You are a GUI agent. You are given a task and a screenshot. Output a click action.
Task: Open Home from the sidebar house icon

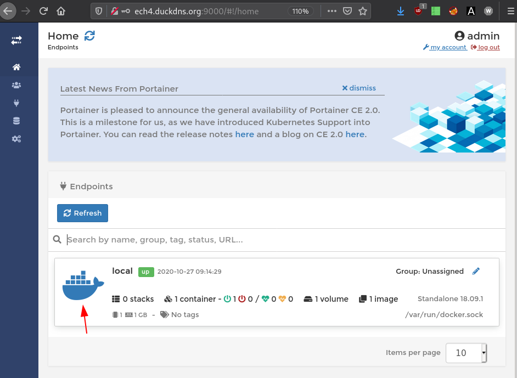click(x=16, y=67)
